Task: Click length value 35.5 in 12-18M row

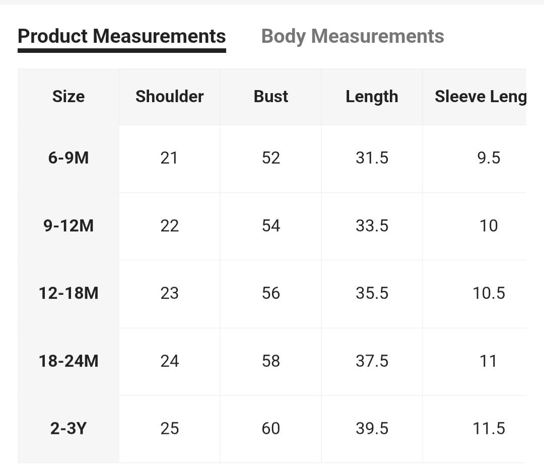Action: tap(372, 293)
